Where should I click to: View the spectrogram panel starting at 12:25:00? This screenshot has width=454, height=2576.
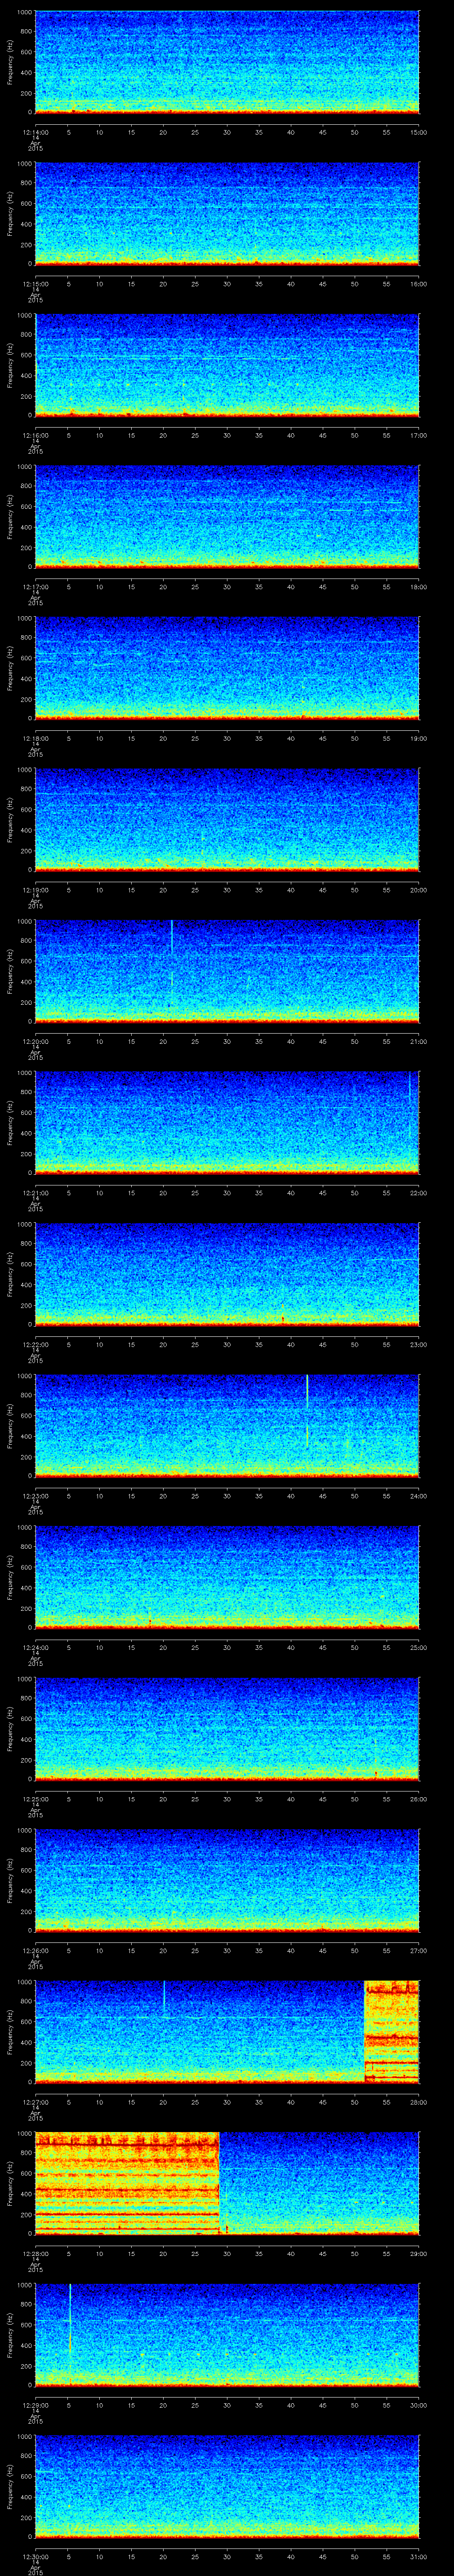pyautogui.click(x=227, y=1729)
